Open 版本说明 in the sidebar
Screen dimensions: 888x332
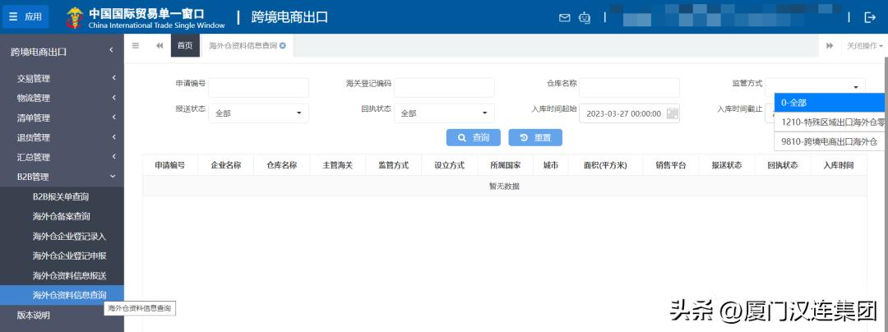[62, 315]
